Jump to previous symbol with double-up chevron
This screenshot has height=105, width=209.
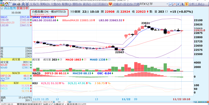23,4
